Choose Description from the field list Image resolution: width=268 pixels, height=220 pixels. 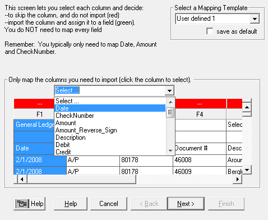point(110,137)
